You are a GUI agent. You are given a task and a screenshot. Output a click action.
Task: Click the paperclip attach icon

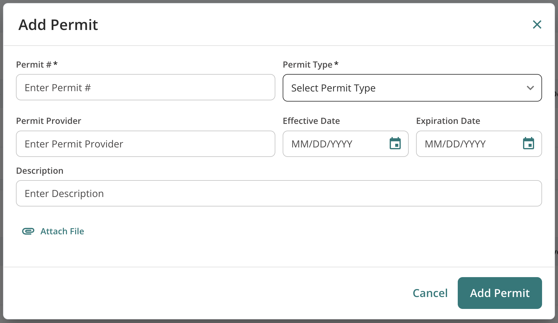[x=28, y=231]
